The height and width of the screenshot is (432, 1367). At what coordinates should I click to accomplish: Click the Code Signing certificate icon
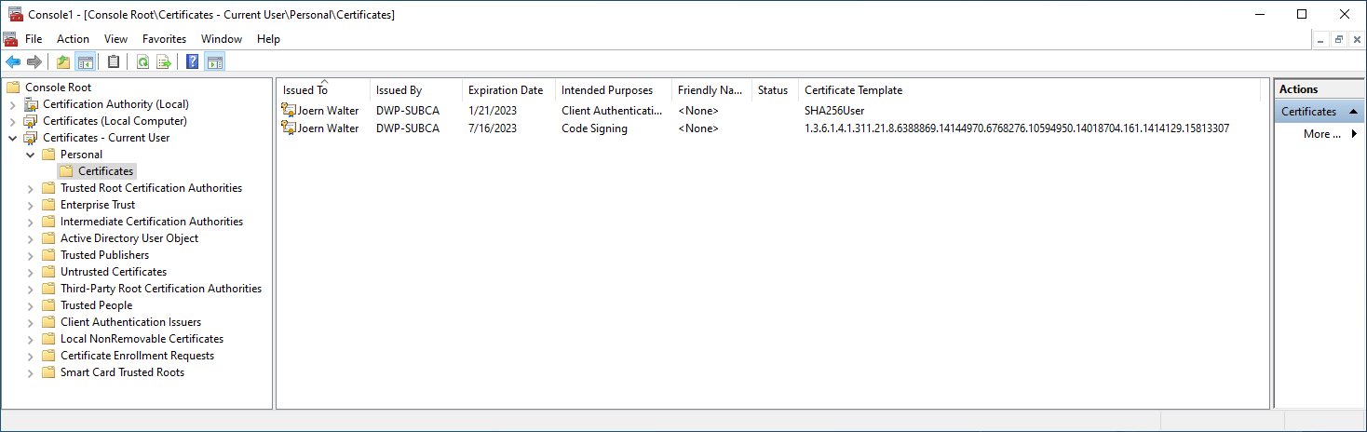point(289,128)
